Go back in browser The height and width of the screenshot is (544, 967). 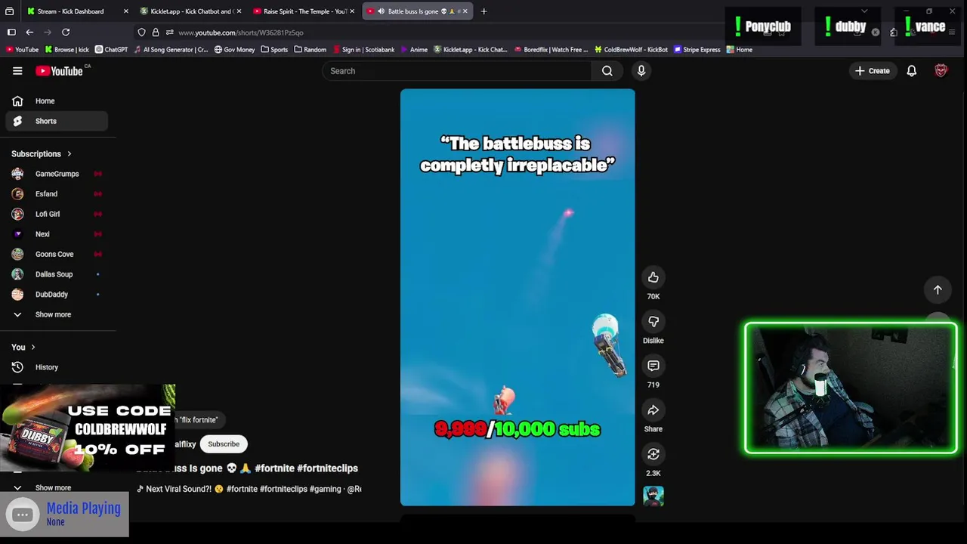click(29, 32)
